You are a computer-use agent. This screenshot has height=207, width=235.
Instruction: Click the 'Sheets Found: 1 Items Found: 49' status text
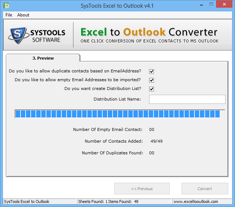(108, 202)
